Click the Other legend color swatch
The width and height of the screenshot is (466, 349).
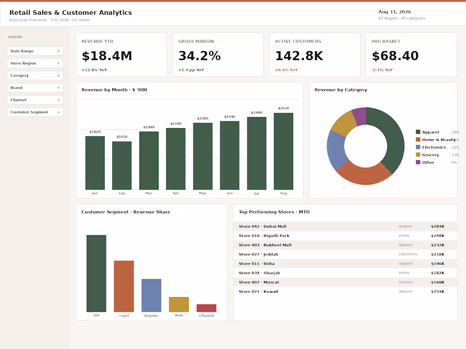[x=418, y=162]
